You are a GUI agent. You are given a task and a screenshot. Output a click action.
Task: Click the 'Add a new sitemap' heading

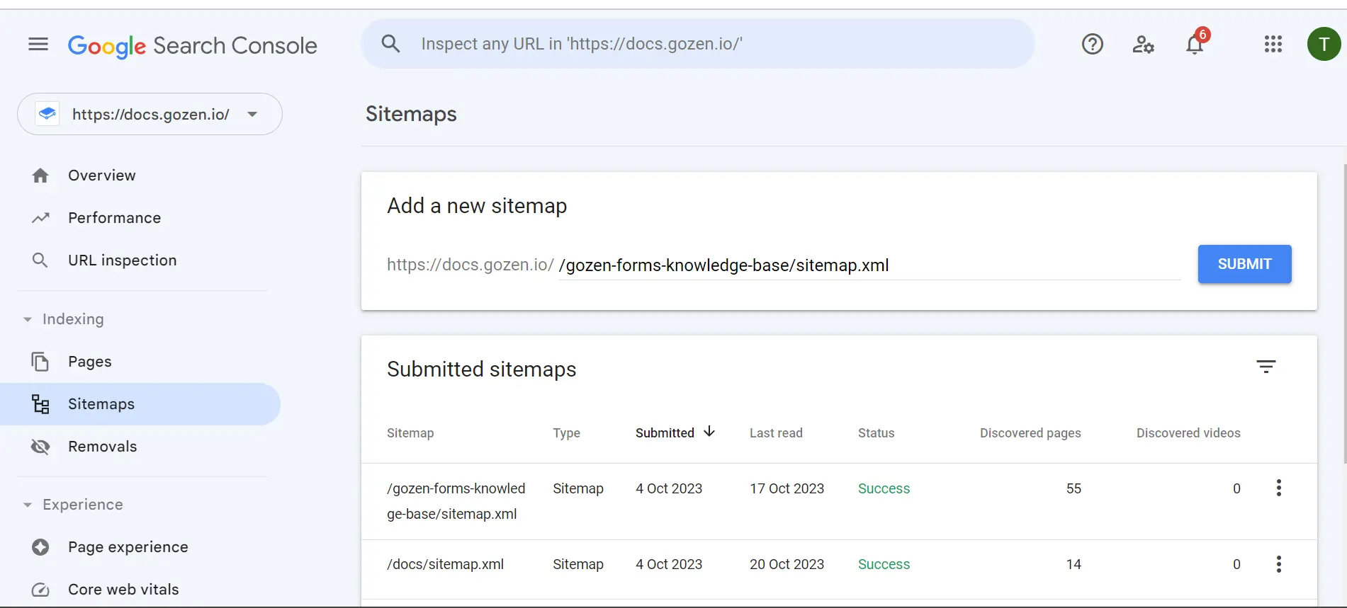pos(477,206)
